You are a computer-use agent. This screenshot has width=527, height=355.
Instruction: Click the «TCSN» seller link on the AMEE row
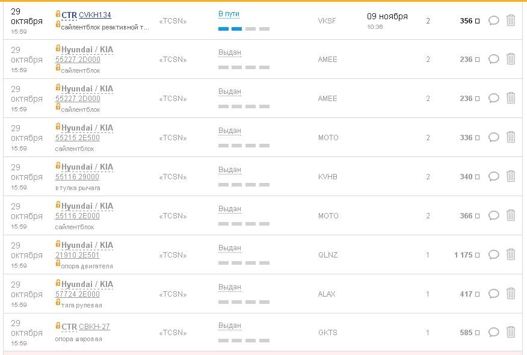point(173,59)
